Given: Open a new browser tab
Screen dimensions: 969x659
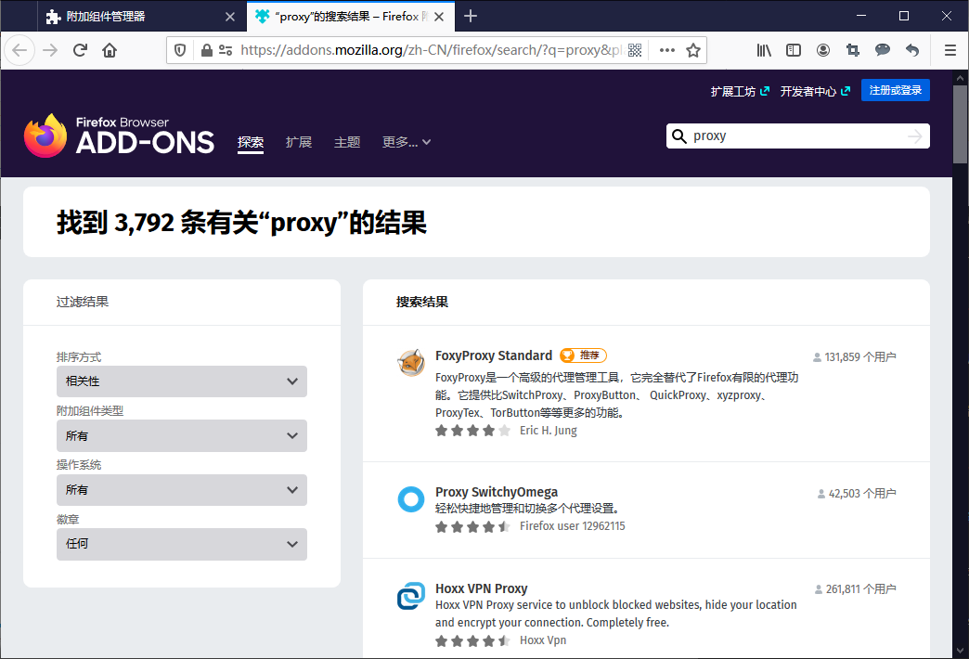Looking at the screenshot, I should click(x=471, y=16).
